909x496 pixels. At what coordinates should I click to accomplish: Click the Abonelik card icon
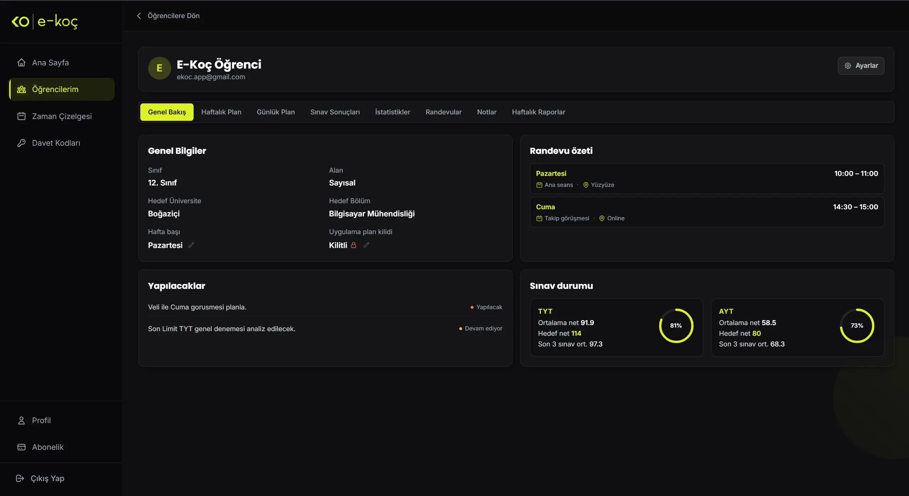point(21,447)
